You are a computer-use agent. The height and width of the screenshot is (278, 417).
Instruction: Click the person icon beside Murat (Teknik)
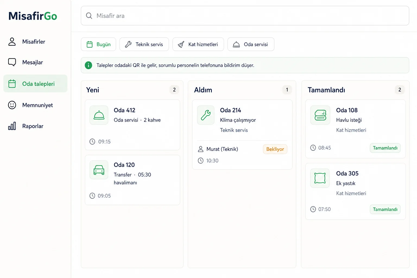pyautogui.click(x=201, y=149)
